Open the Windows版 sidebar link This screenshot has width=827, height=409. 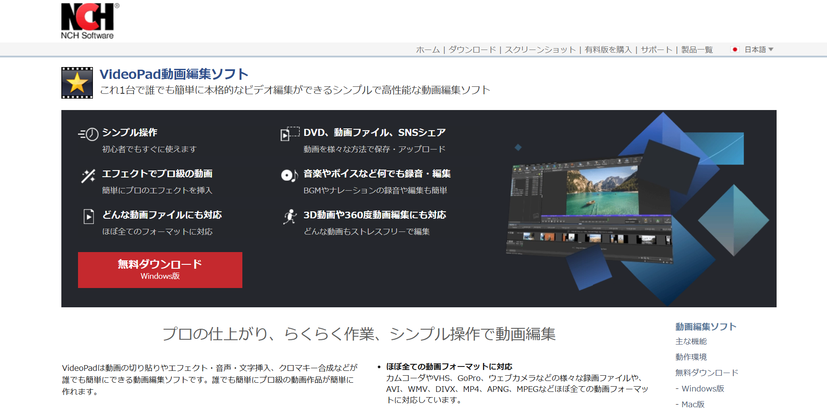(x=703, y=389)
